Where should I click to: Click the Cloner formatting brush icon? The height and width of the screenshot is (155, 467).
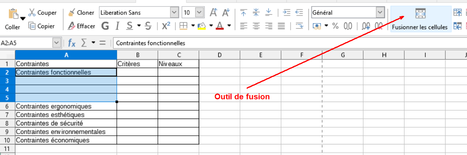pos(71,13)
